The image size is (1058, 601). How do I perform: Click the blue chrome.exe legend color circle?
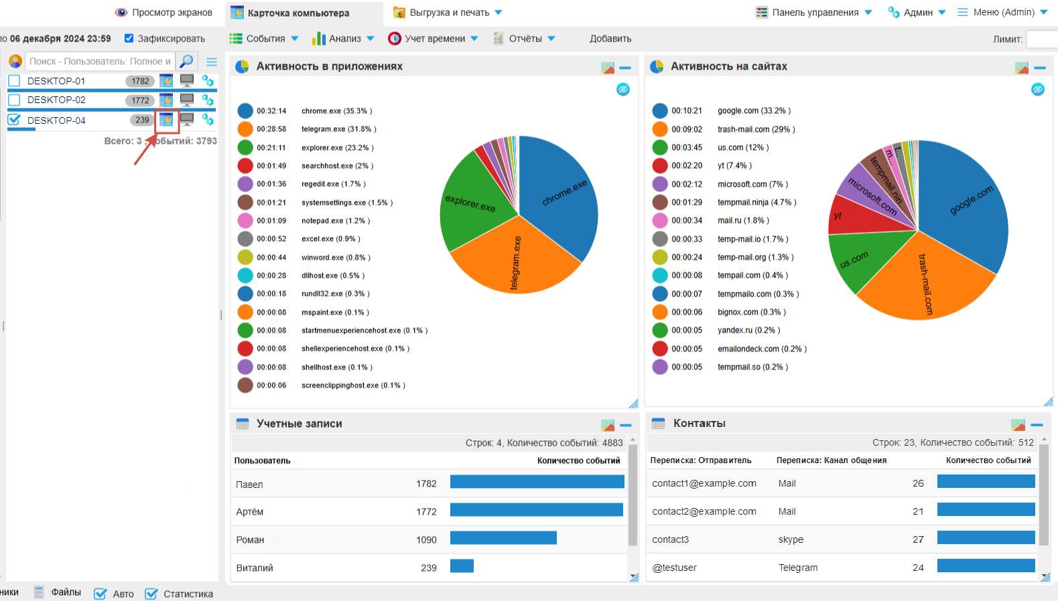[x=245, y=111]
